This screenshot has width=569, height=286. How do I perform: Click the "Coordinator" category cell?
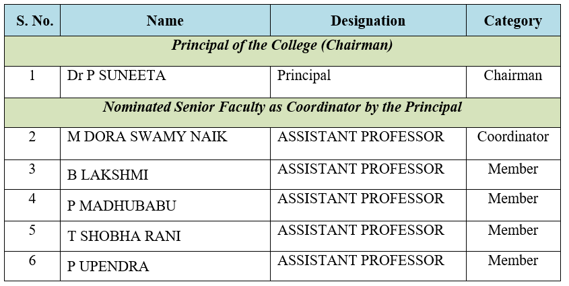coord(512,137)
